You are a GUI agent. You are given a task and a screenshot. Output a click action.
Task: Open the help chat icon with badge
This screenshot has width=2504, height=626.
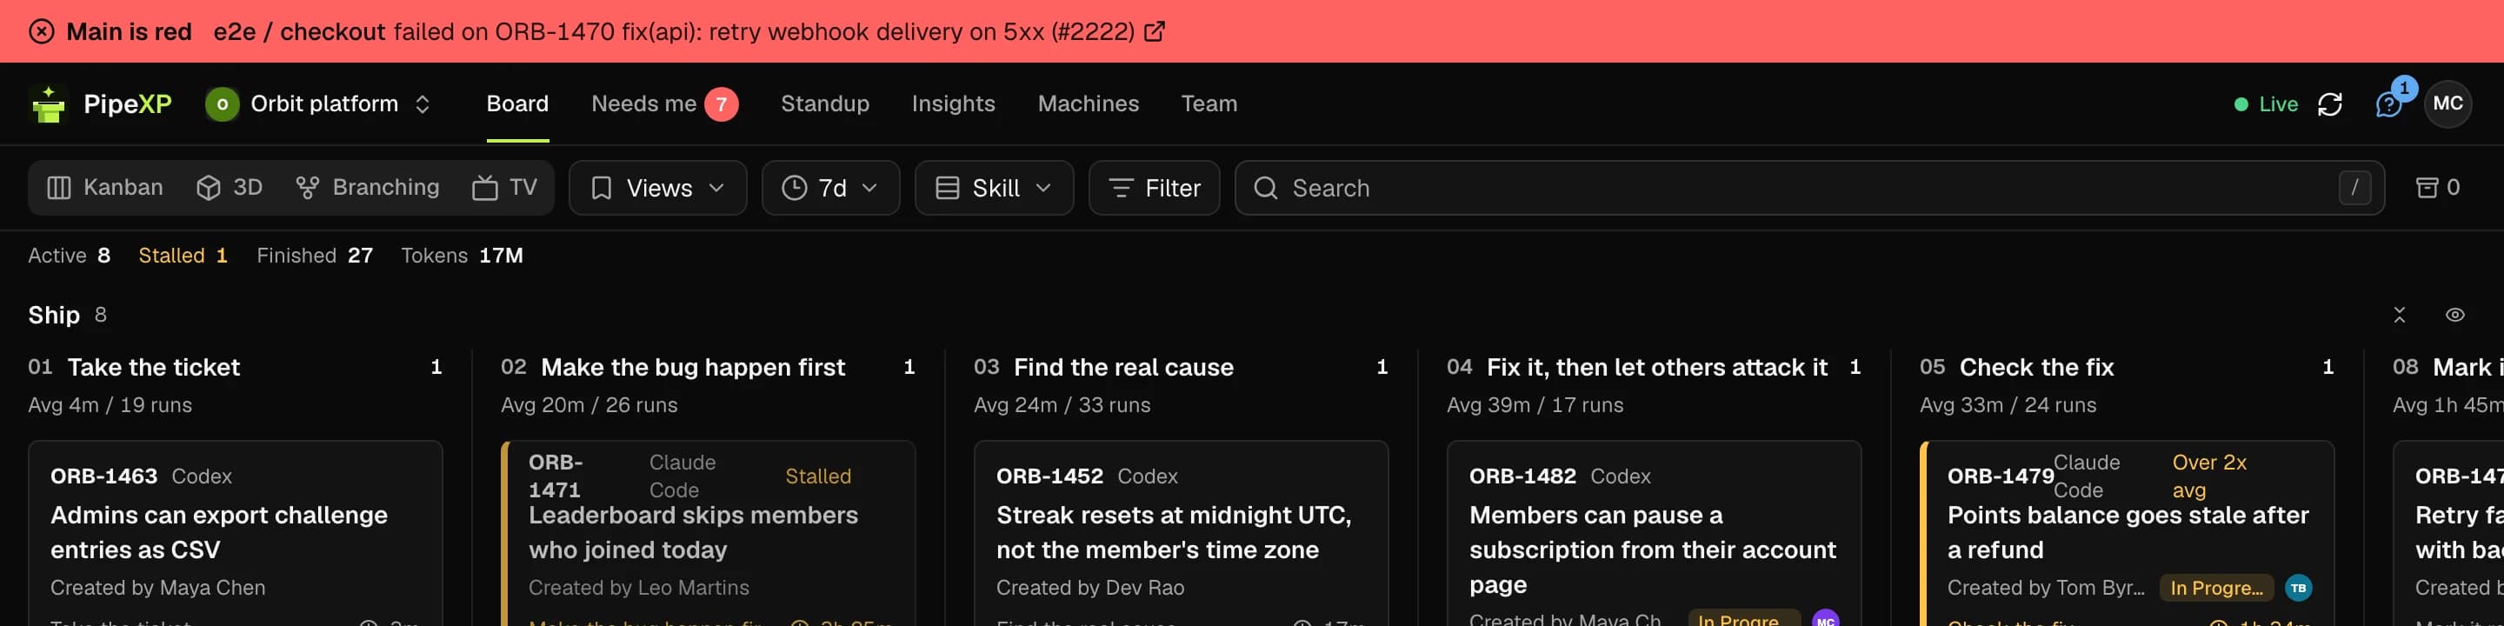click(x=2387, y=104)
